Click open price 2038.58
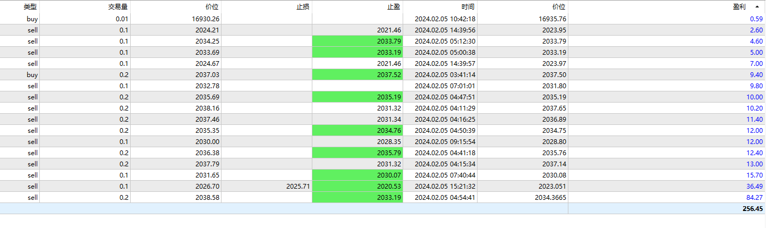The height and width of the screenshot is (228, 766). pos(207,197)
